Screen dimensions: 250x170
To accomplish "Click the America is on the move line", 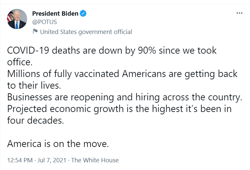I will (x=58, y=144).
